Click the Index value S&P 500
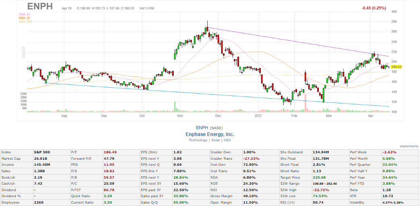The height and width of the screenshot is (206, 420). 42,152
